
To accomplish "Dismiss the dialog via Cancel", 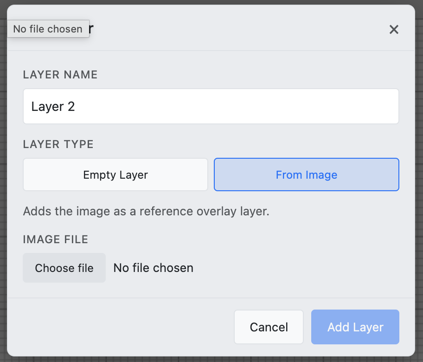I will tap(269, 327).
